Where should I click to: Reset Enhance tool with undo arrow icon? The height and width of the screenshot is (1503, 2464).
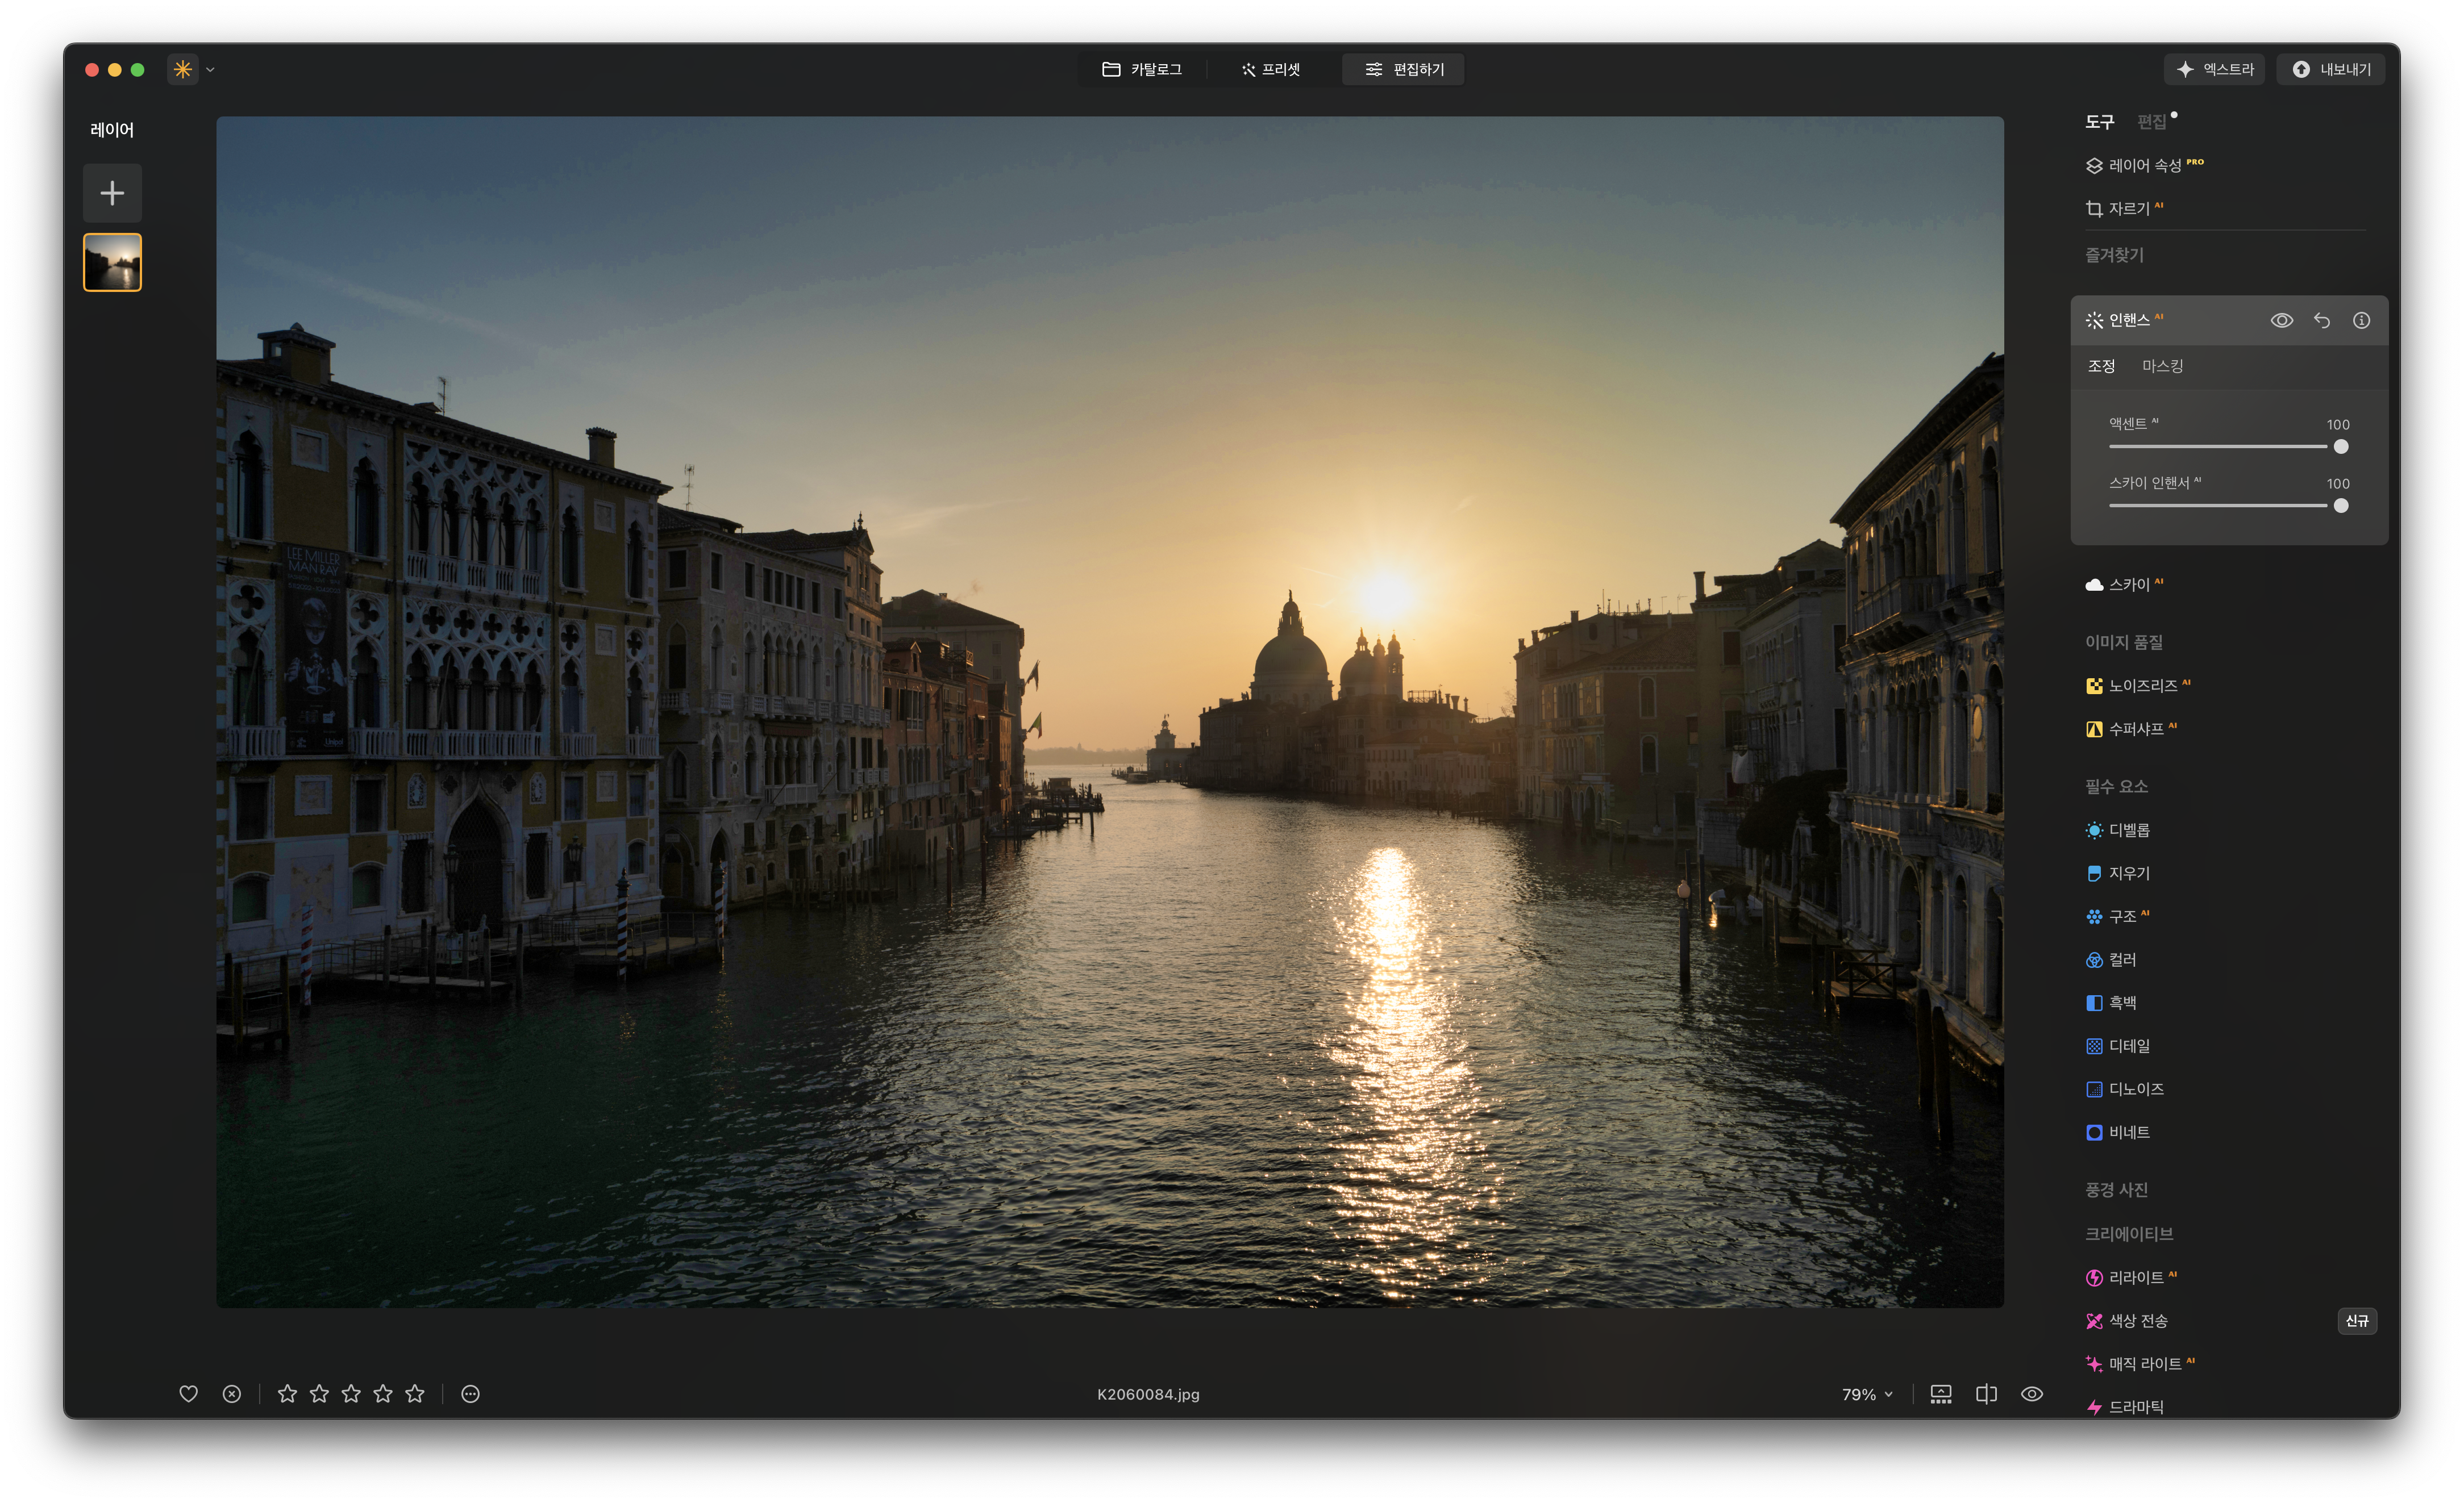pyautogui.click(x=2321, y=321)
